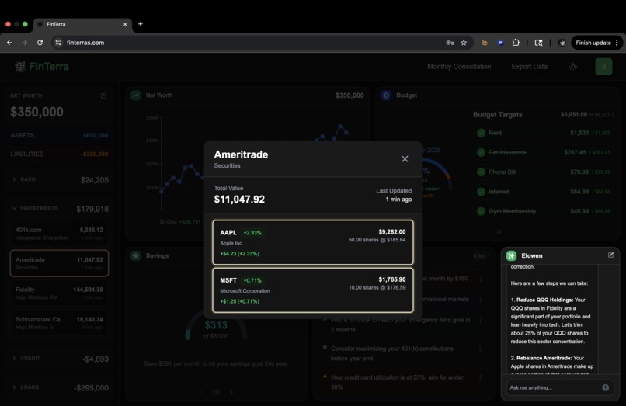Select the MSFT Microsoft Corporation holding card
The height and width of the screenshot is (406, 626).
pos(312,290)
